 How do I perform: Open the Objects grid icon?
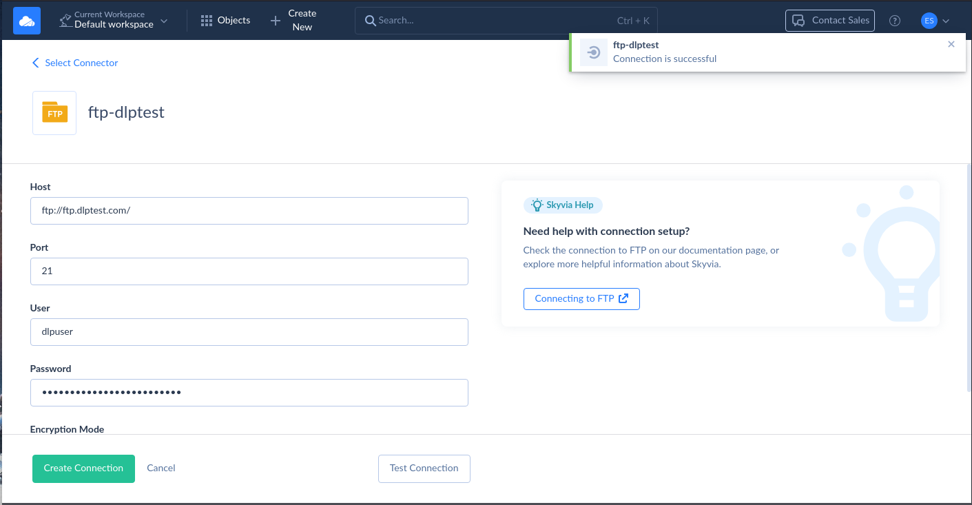point(205,20)
